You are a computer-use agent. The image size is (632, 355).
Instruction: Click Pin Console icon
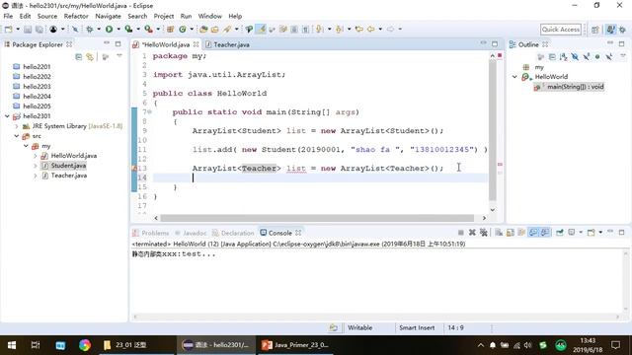(560, 233)
